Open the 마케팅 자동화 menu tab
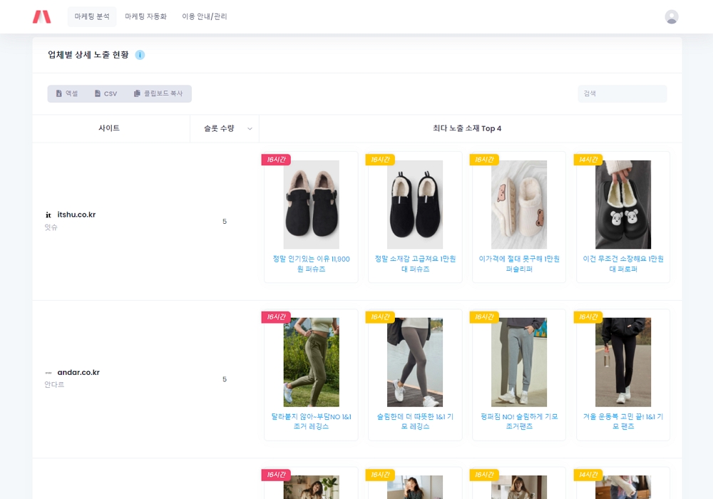The height and width of the screenshot is (499, 713). coord(145,16)
